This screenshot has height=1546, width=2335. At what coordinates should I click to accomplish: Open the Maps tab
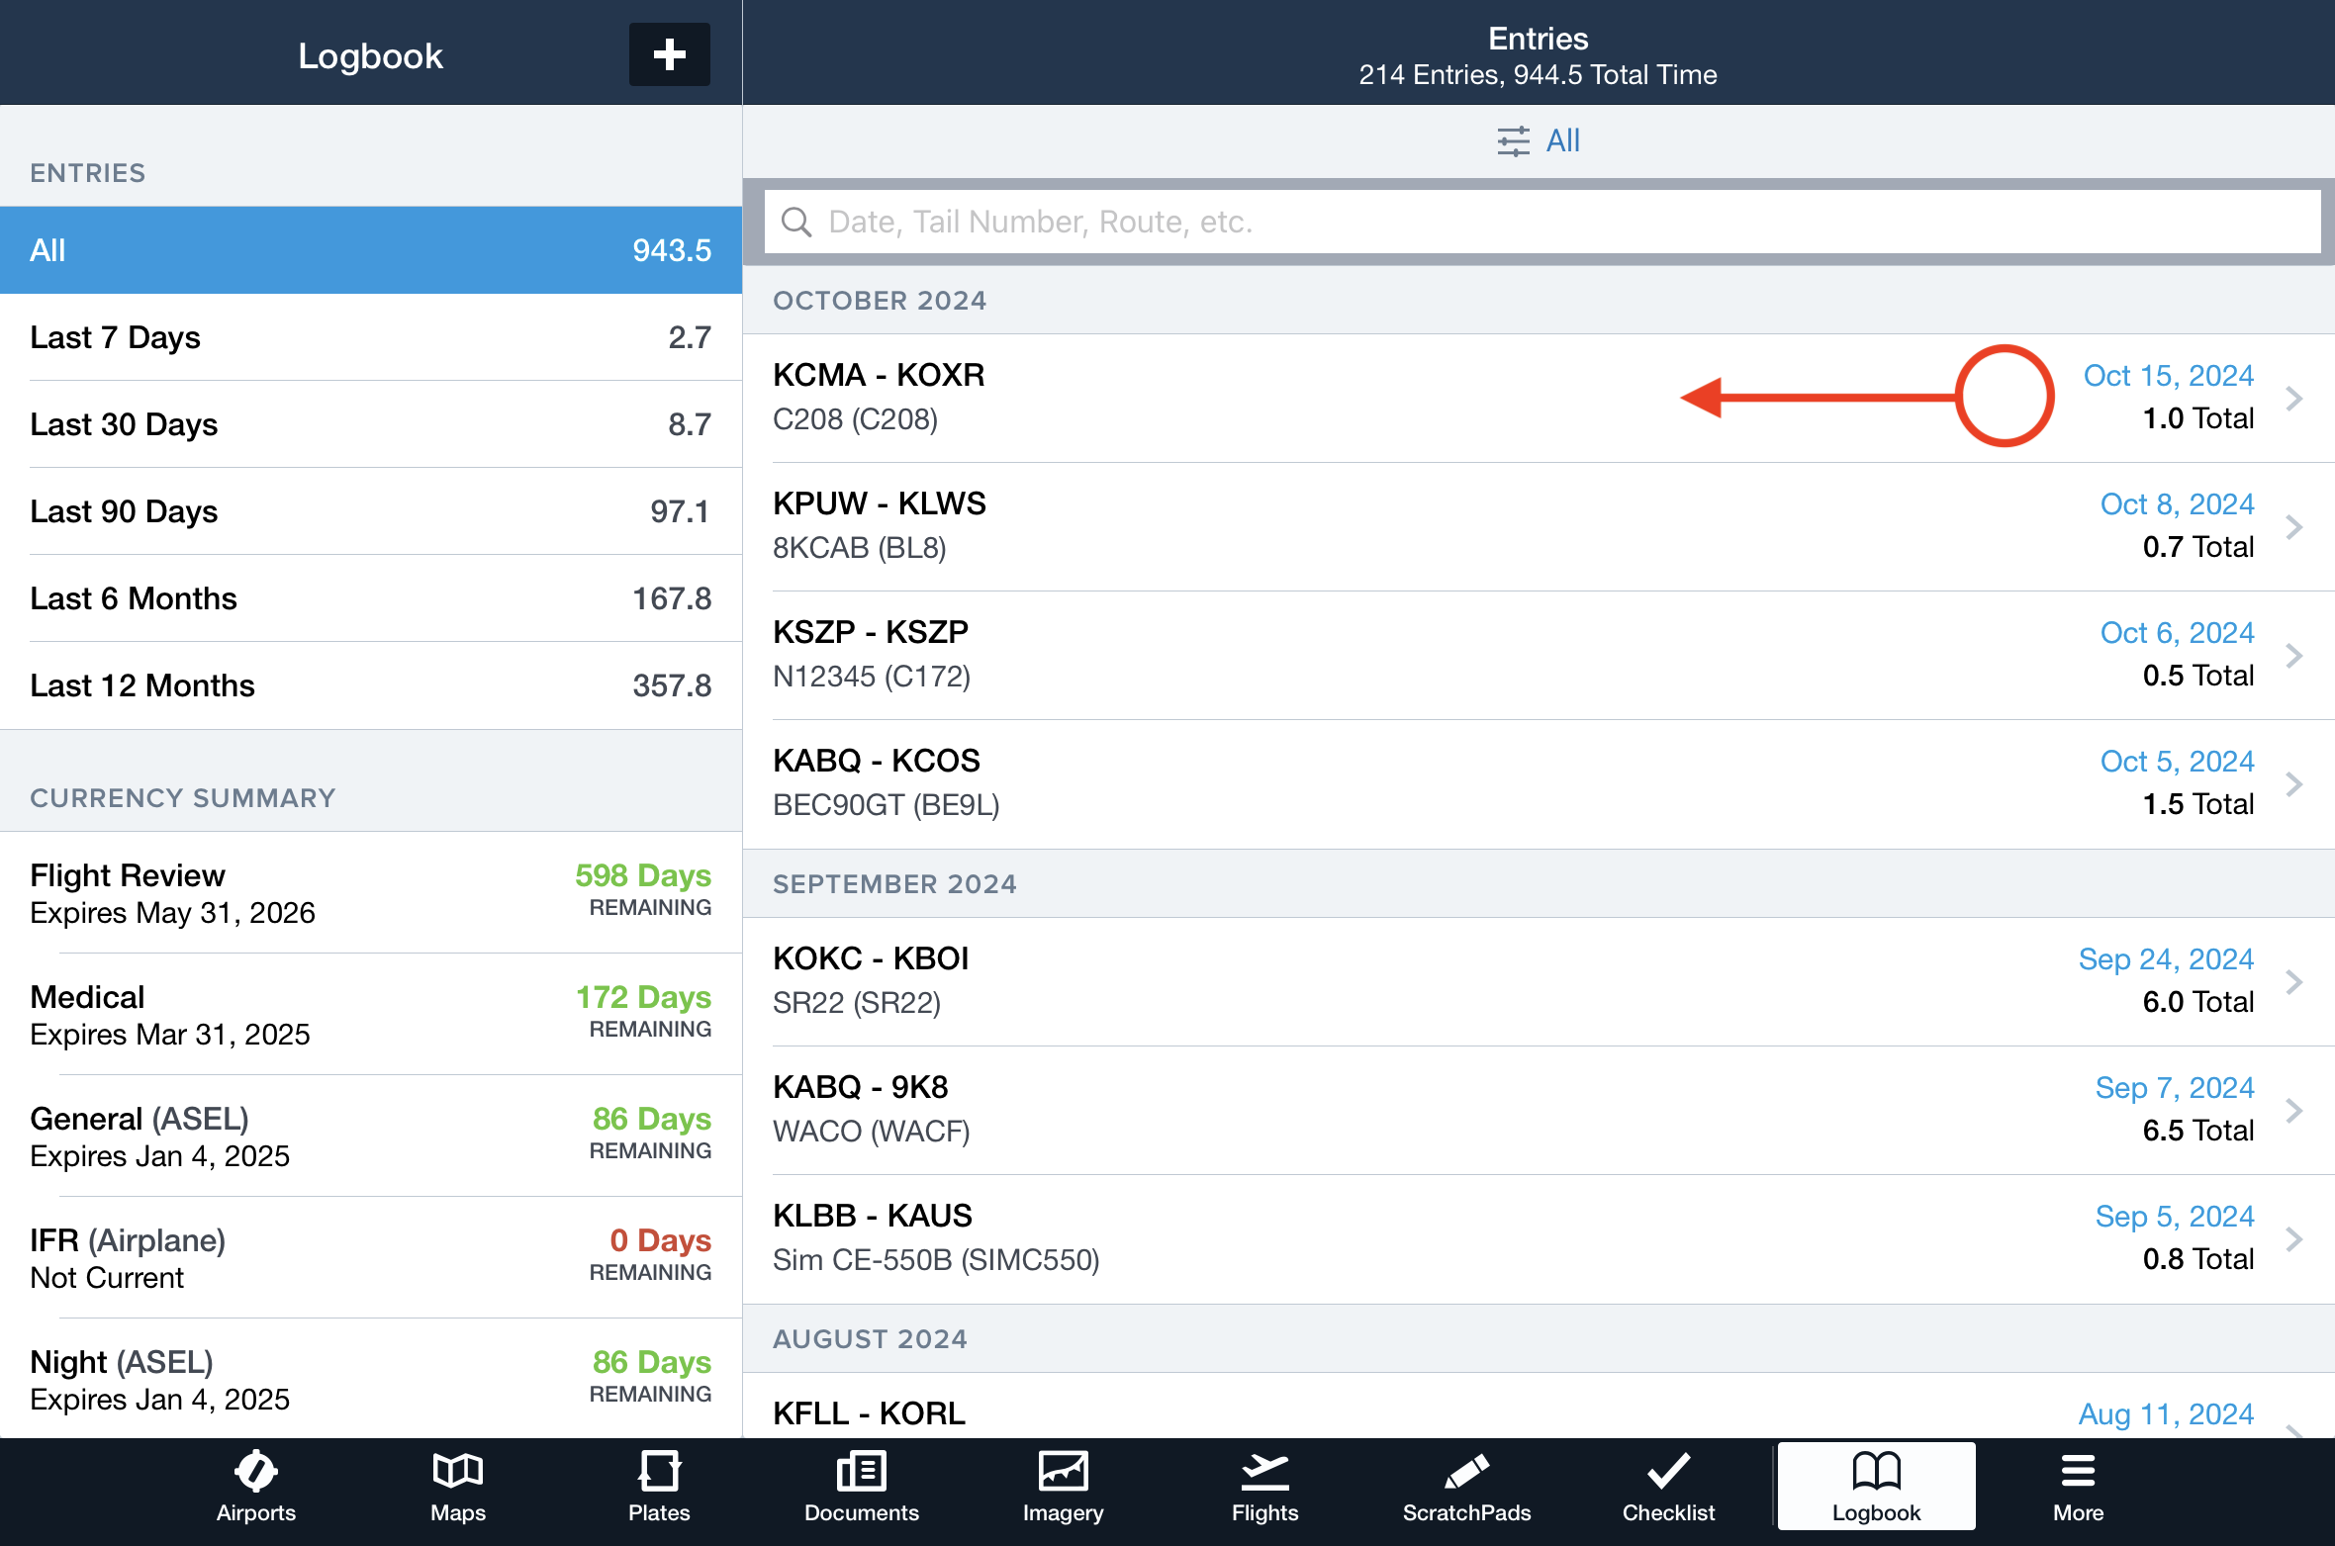(x=457, y=1487)
